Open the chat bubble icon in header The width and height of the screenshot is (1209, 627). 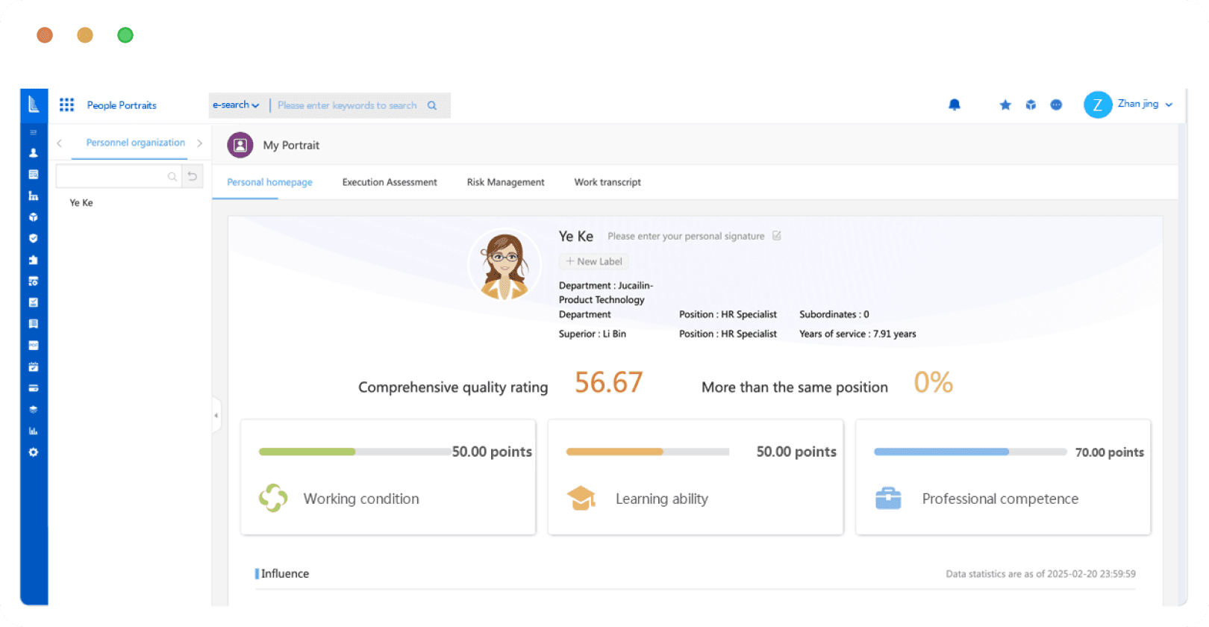(1056, 104)
